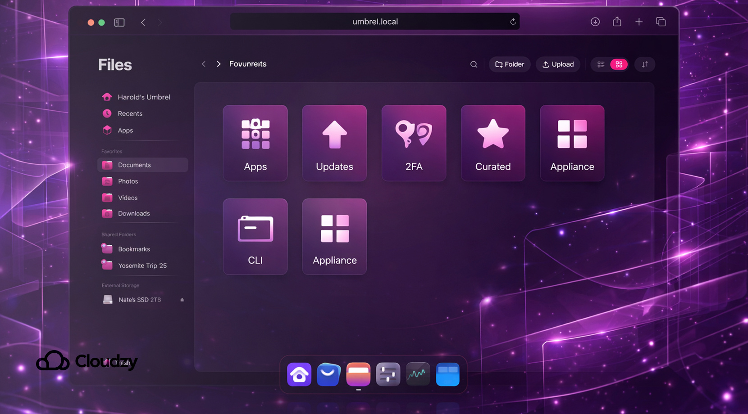Open a new browser tab
The image size is (748, 414).
(x=639, y=21)
